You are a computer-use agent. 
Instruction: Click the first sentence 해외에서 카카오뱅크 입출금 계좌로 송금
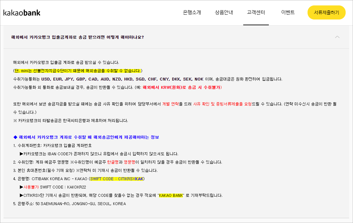(66, 63)
